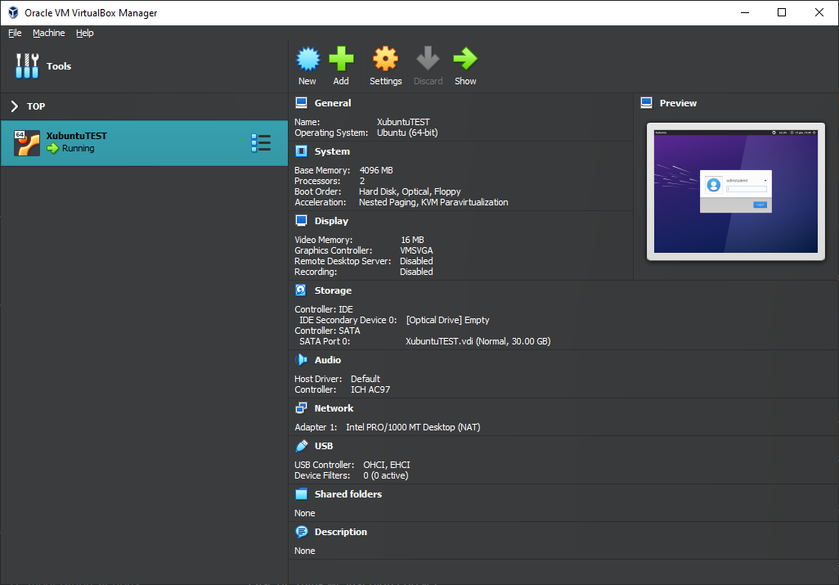Click the green Running status arrow icon
The image size is (839, 585).
pos(52,148)
